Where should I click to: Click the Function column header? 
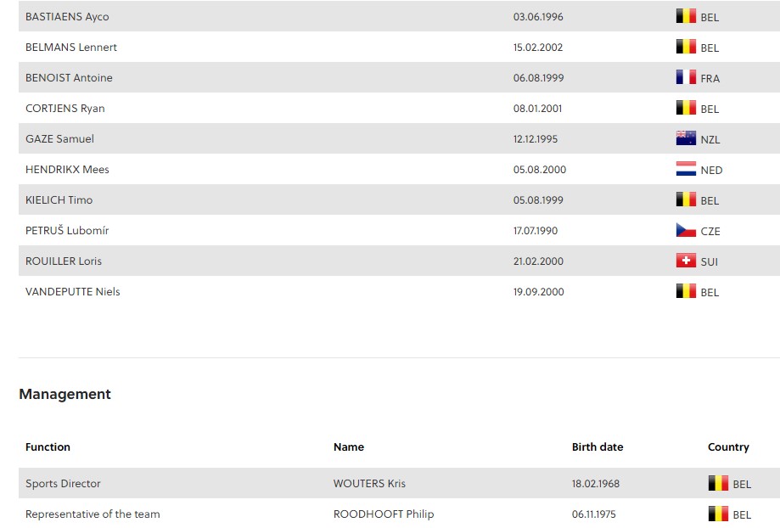(x=48, y=447)
